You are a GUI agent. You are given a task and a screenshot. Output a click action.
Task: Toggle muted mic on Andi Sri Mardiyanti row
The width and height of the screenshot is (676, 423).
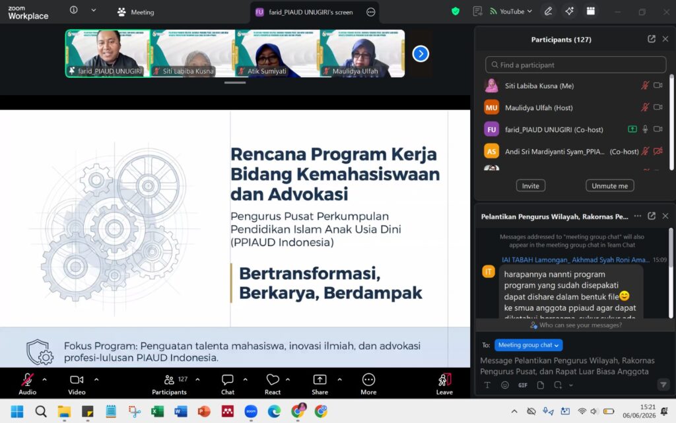point(644,151)
